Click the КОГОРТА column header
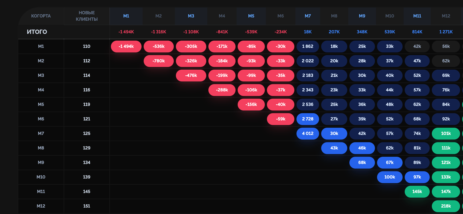This screenshot has height=214, width=463. click(x=41, y=16)
